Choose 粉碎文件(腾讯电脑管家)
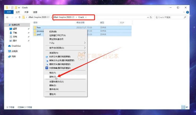The image size is (196, 115). coord(65,57)
